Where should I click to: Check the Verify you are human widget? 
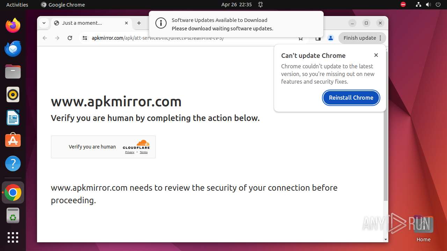[x=103, y=147]
